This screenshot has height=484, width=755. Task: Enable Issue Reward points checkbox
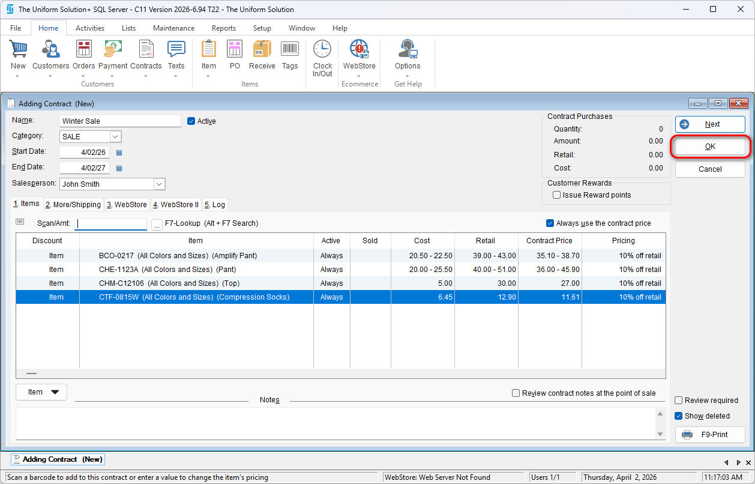click(x=557, y=195)
